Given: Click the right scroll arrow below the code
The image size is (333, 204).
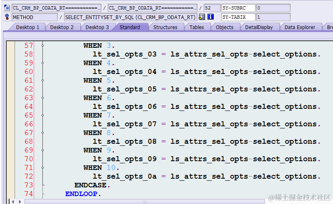Looking at the screenshot, I should (x=20, y=202).
